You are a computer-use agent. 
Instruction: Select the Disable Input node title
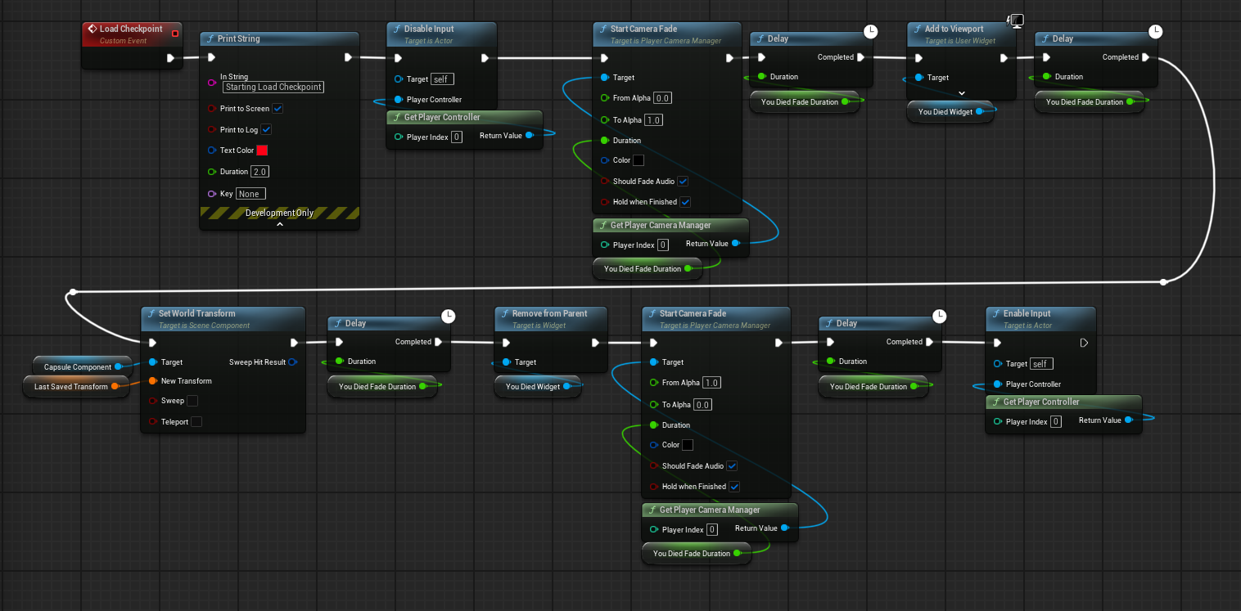click(x=429, y=29)
